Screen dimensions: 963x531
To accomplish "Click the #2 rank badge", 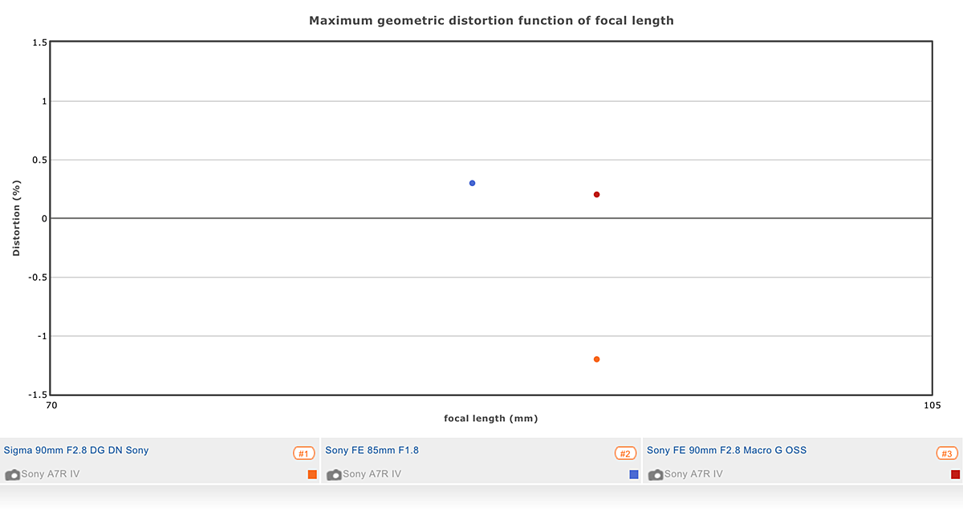I will tap(625, 454).
